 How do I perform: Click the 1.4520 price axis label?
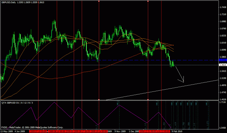223,99
